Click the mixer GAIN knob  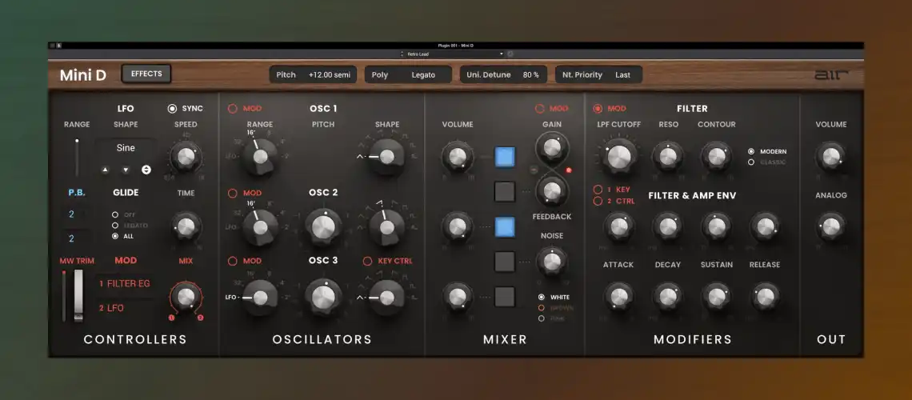[552, 148]
